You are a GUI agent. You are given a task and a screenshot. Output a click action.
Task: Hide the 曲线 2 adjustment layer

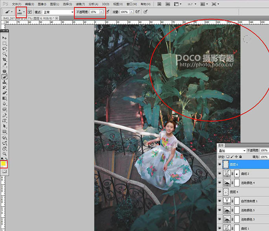point(220,174)
